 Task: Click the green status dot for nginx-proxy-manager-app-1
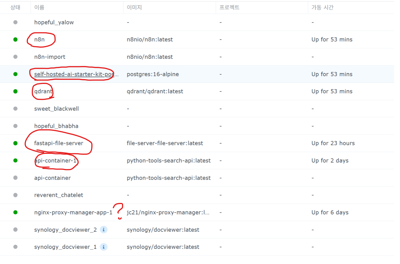pyautogui.click(x=15, y=212)
